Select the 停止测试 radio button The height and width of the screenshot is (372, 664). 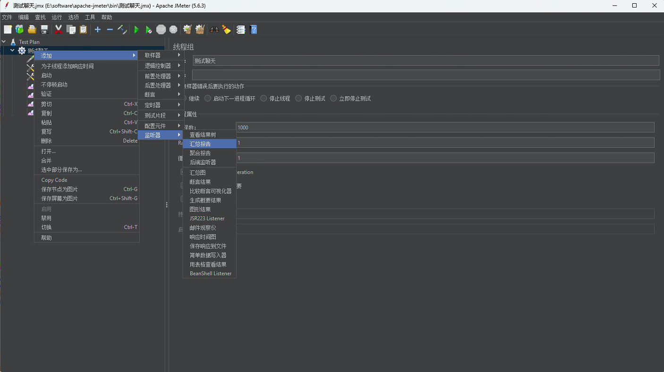(298, 99)
